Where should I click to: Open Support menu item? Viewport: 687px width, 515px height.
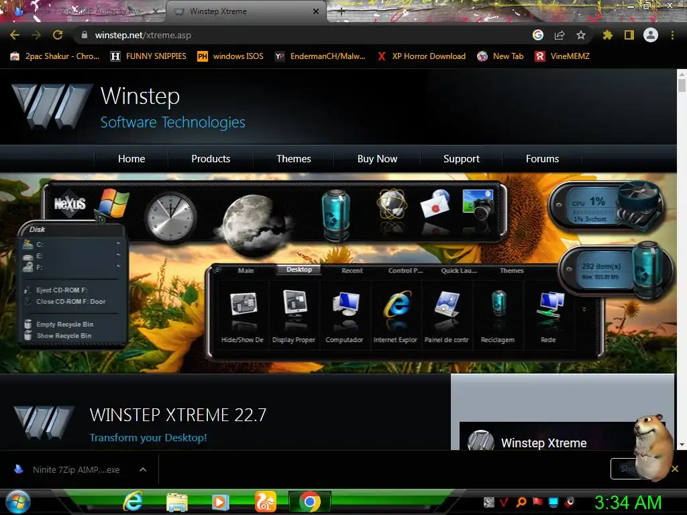pos(462,158)
